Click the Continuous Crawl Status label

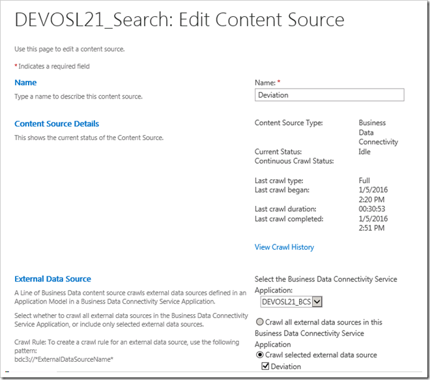point(294,161)
